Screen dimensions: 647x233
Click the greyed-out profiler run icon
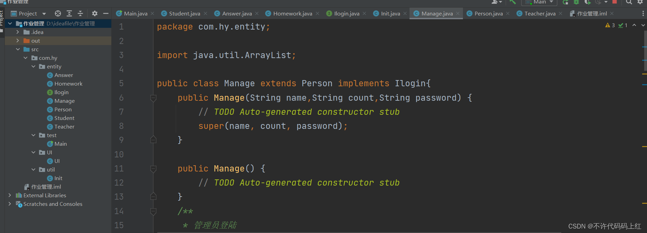pos(598,2)
